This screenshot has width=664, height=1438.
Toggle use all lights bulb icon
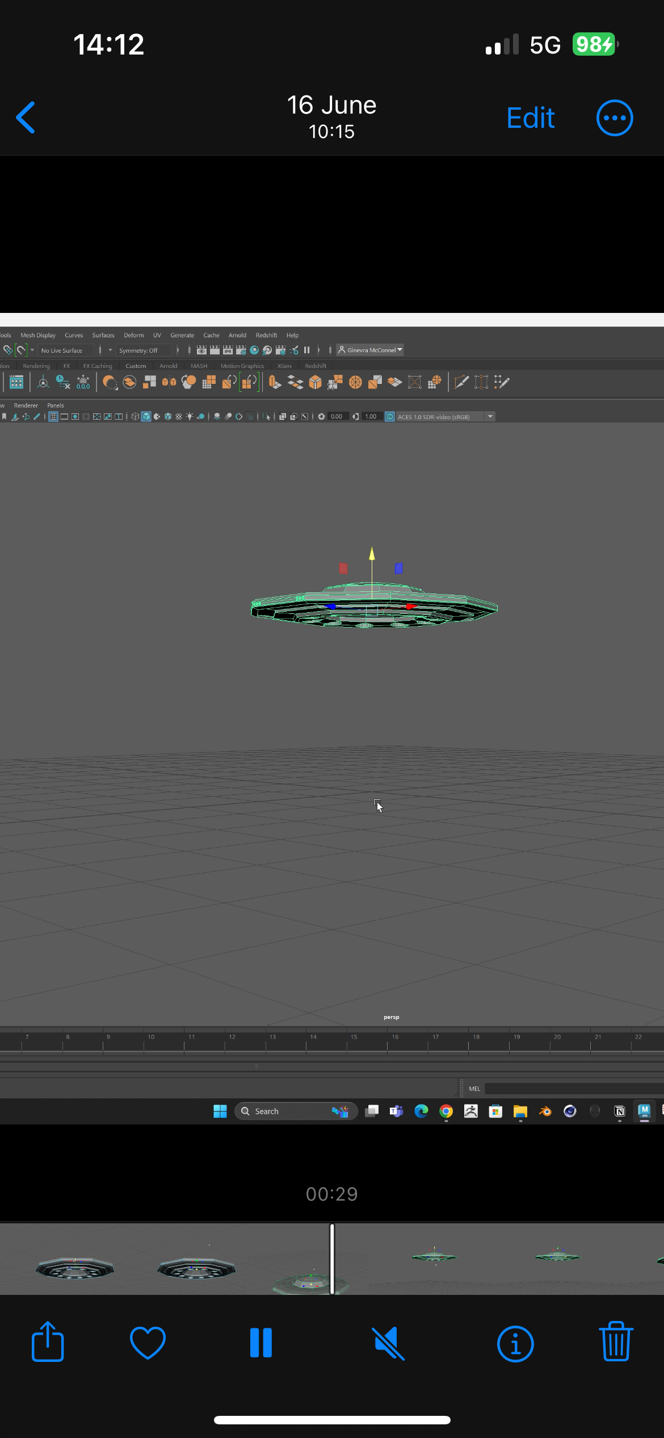pyautogui.click(x=190, y=416)
